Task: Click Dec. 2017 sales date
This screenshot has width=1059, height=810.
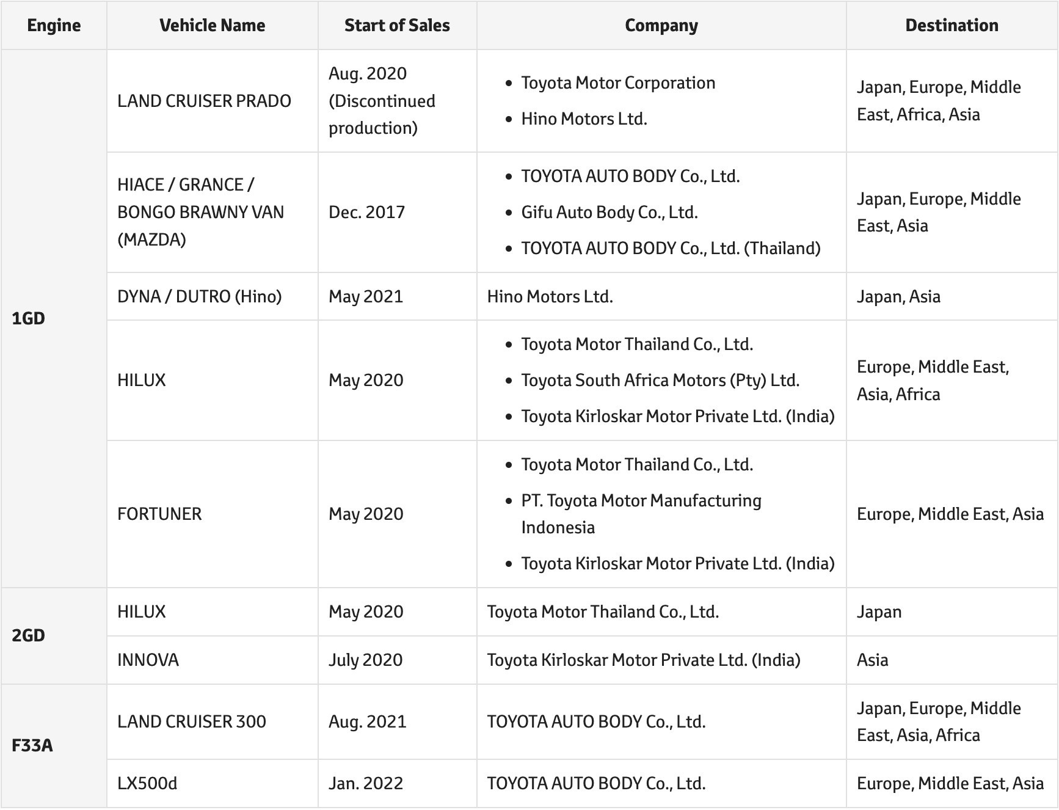Action: [367, 212]
